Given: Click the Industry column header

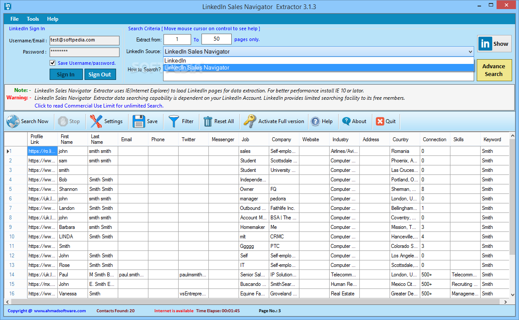Looking at the screenshot, I should (x=344, y=139).
